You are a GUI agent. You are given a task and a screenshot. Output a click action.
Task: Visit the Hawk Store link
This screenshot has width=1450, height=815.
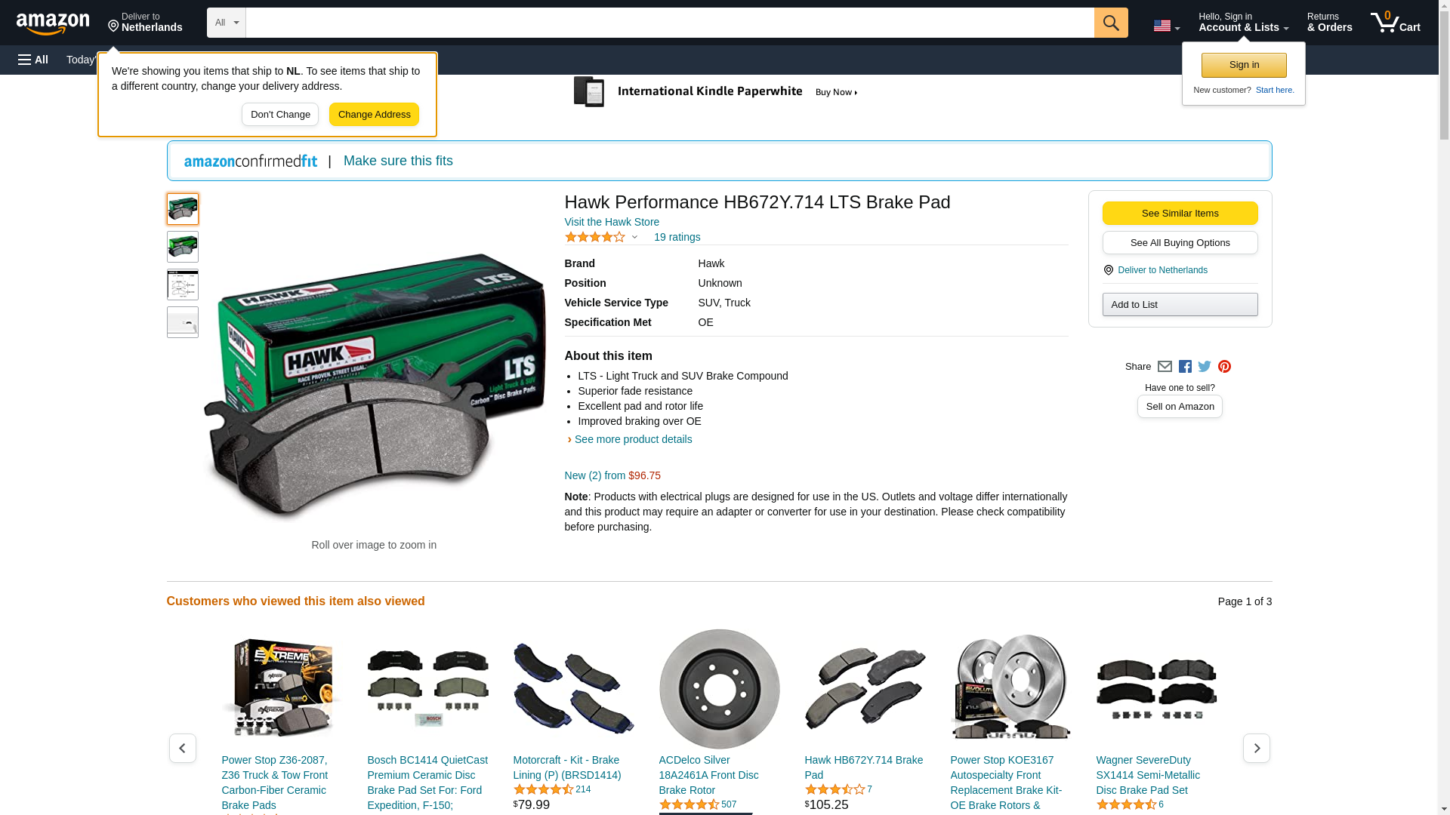612,222
